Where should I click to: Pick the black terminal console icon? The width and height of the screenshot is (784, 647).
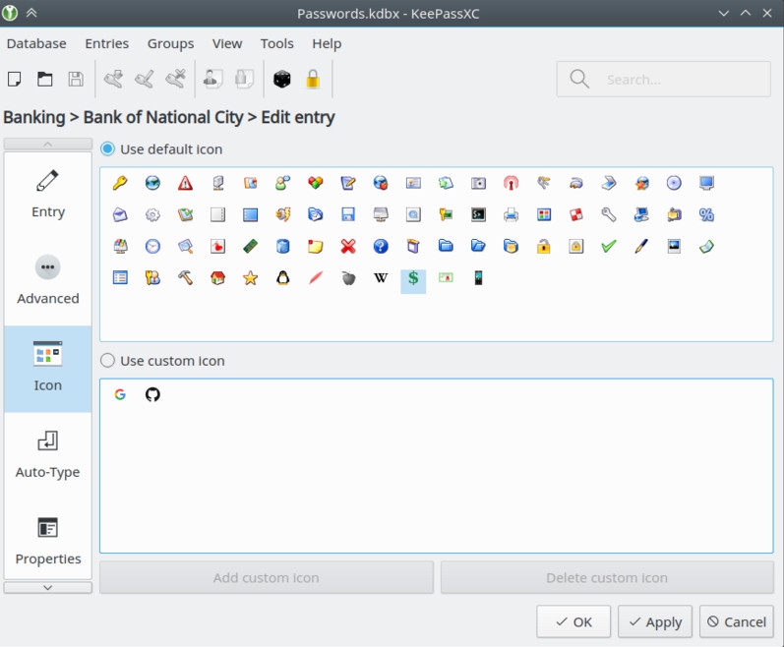(478, 214)
